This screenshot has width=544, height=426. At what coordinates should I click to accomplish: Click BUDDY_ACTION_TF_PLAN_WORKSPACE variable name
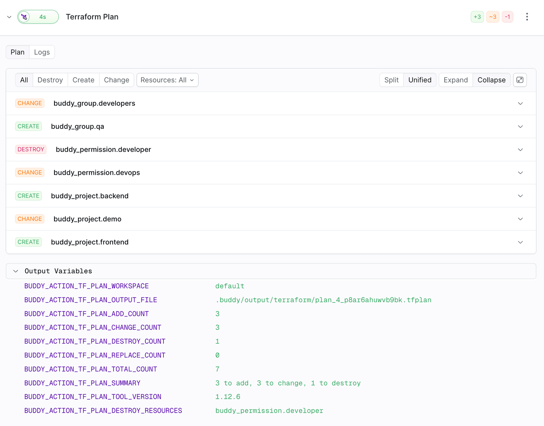tap(86, 286)
